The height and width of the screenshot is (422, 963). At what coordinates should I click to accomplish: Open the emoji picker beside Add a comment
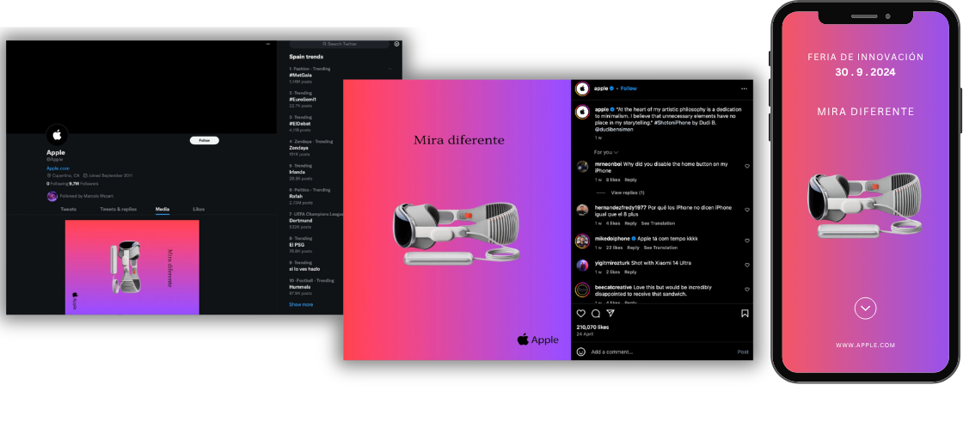[x=581, y=352]
